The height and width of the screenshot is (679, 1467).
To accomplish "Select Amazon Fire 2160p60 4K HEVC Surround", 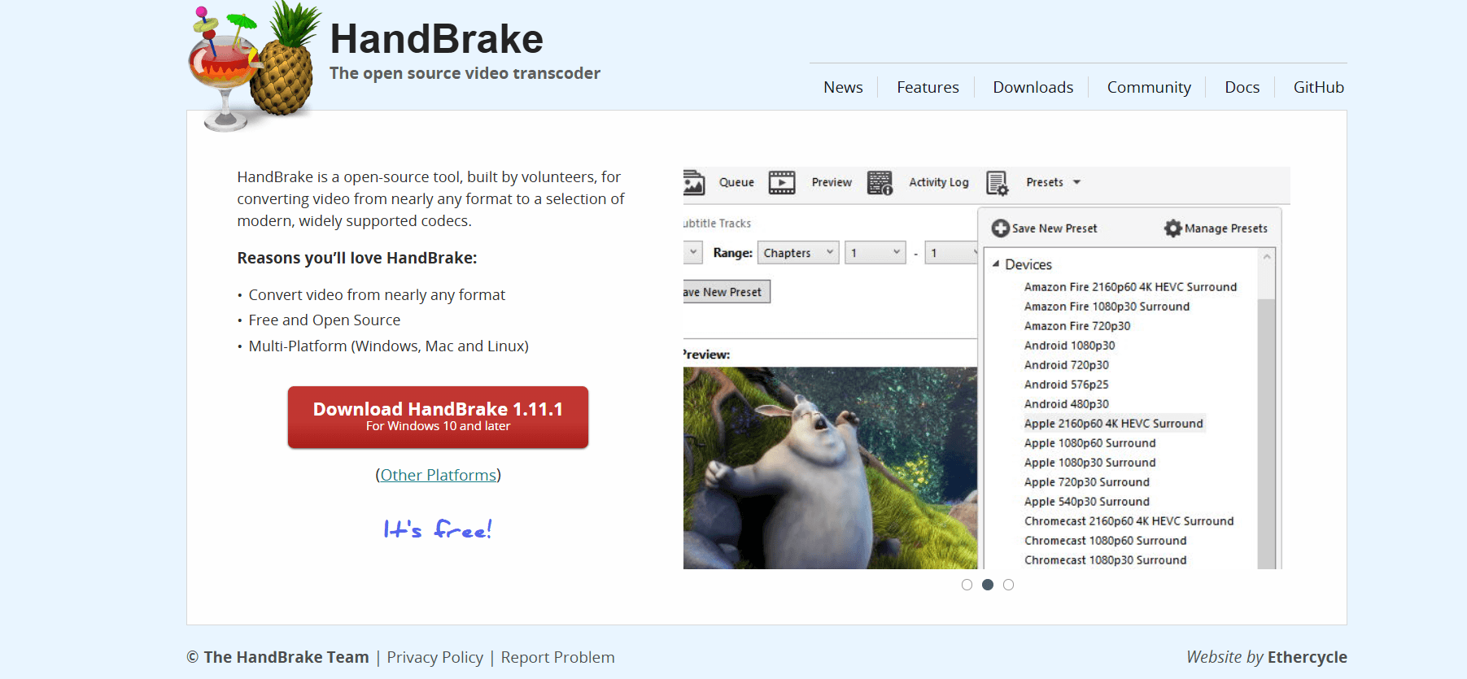I will point(1130,287).
